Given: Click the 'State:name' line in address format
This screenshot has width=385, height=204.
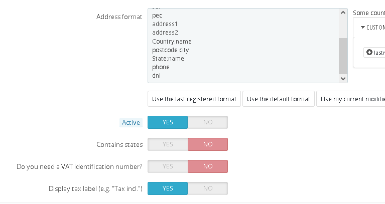Looking at the screenshot, I should 168,59.
